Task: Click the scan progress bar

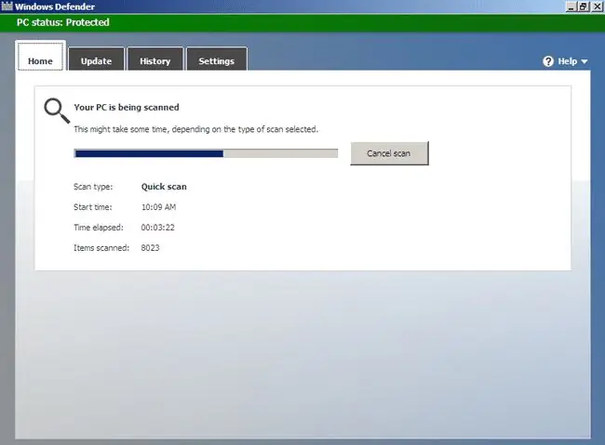Action: (x=206, y=153)
